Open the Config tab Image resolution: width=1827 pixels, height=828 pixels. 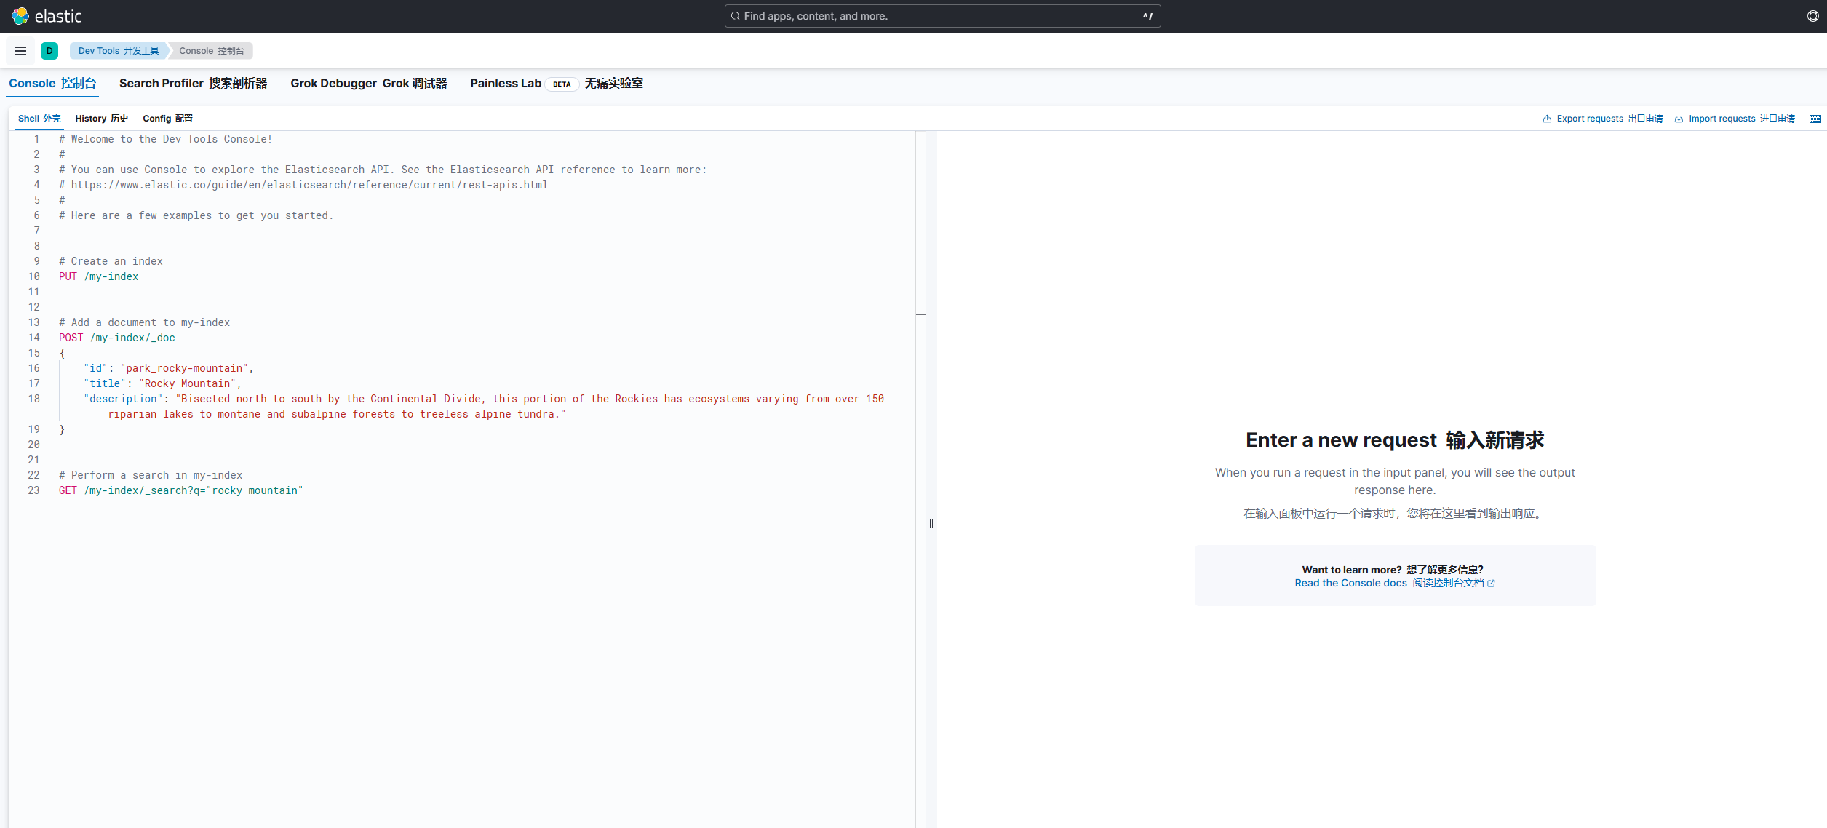(x=167, y=119)
